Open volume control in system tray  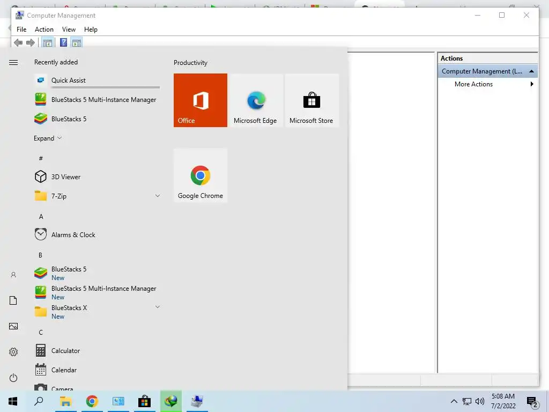(x=480, y=401)
